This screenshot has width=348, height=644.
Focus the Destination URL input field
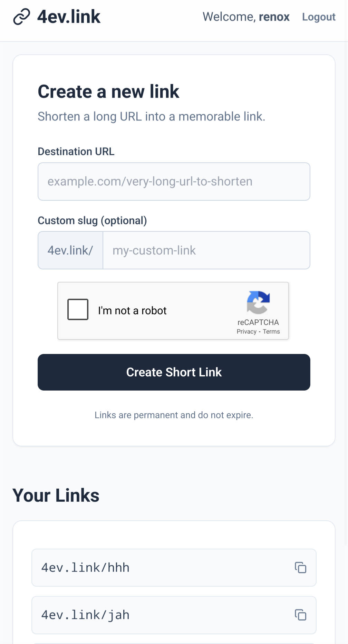tap(174, 182)
